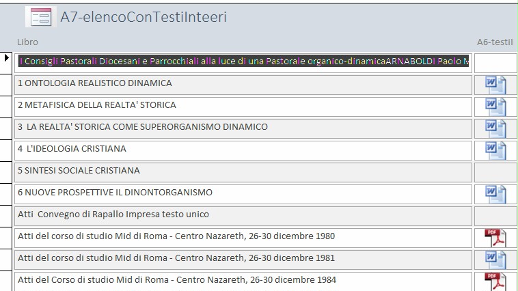Click the Libro column header
This screenshot has width=518, height=291.
coord(28,42)
